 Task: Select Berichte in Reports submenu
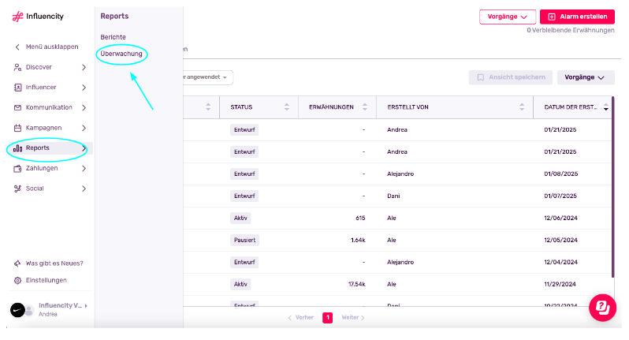[x=114, y=37]
